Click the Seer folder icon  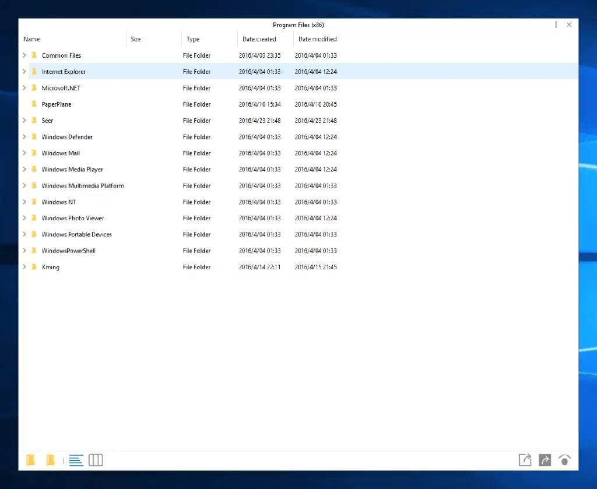tap(35, 121)
